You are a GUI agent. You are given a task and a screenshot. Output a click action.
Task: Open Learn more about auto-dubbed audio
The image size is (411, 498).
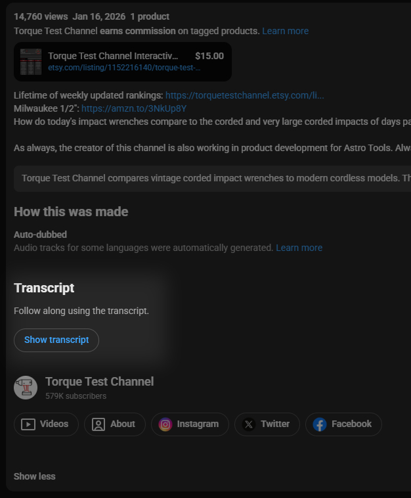tap(299, 248)
